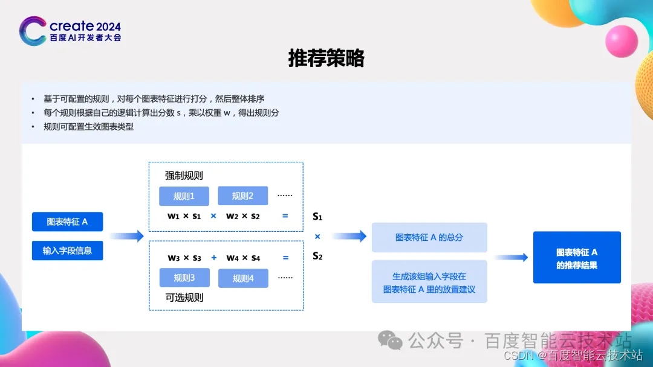The width and height of the screenshot is (653, 367).
Task: Click the 规则2 block
Action: tap(243, 196)
